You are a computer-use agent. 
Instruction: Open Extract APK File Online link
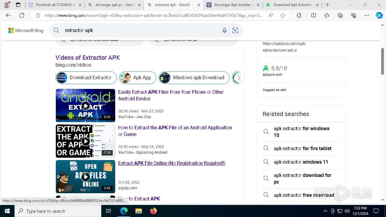click(172, 163)
